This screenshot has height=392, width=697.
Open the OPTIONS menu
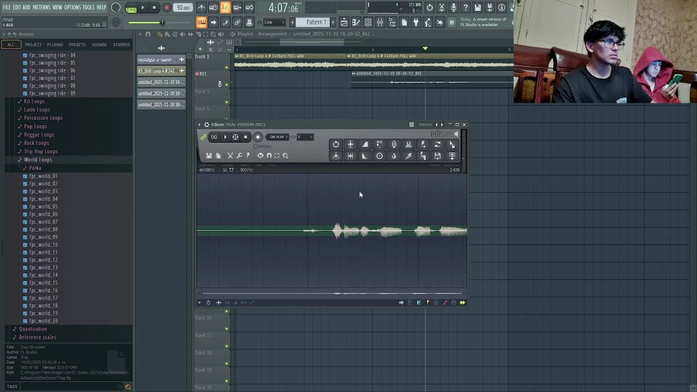coord(72,7)
